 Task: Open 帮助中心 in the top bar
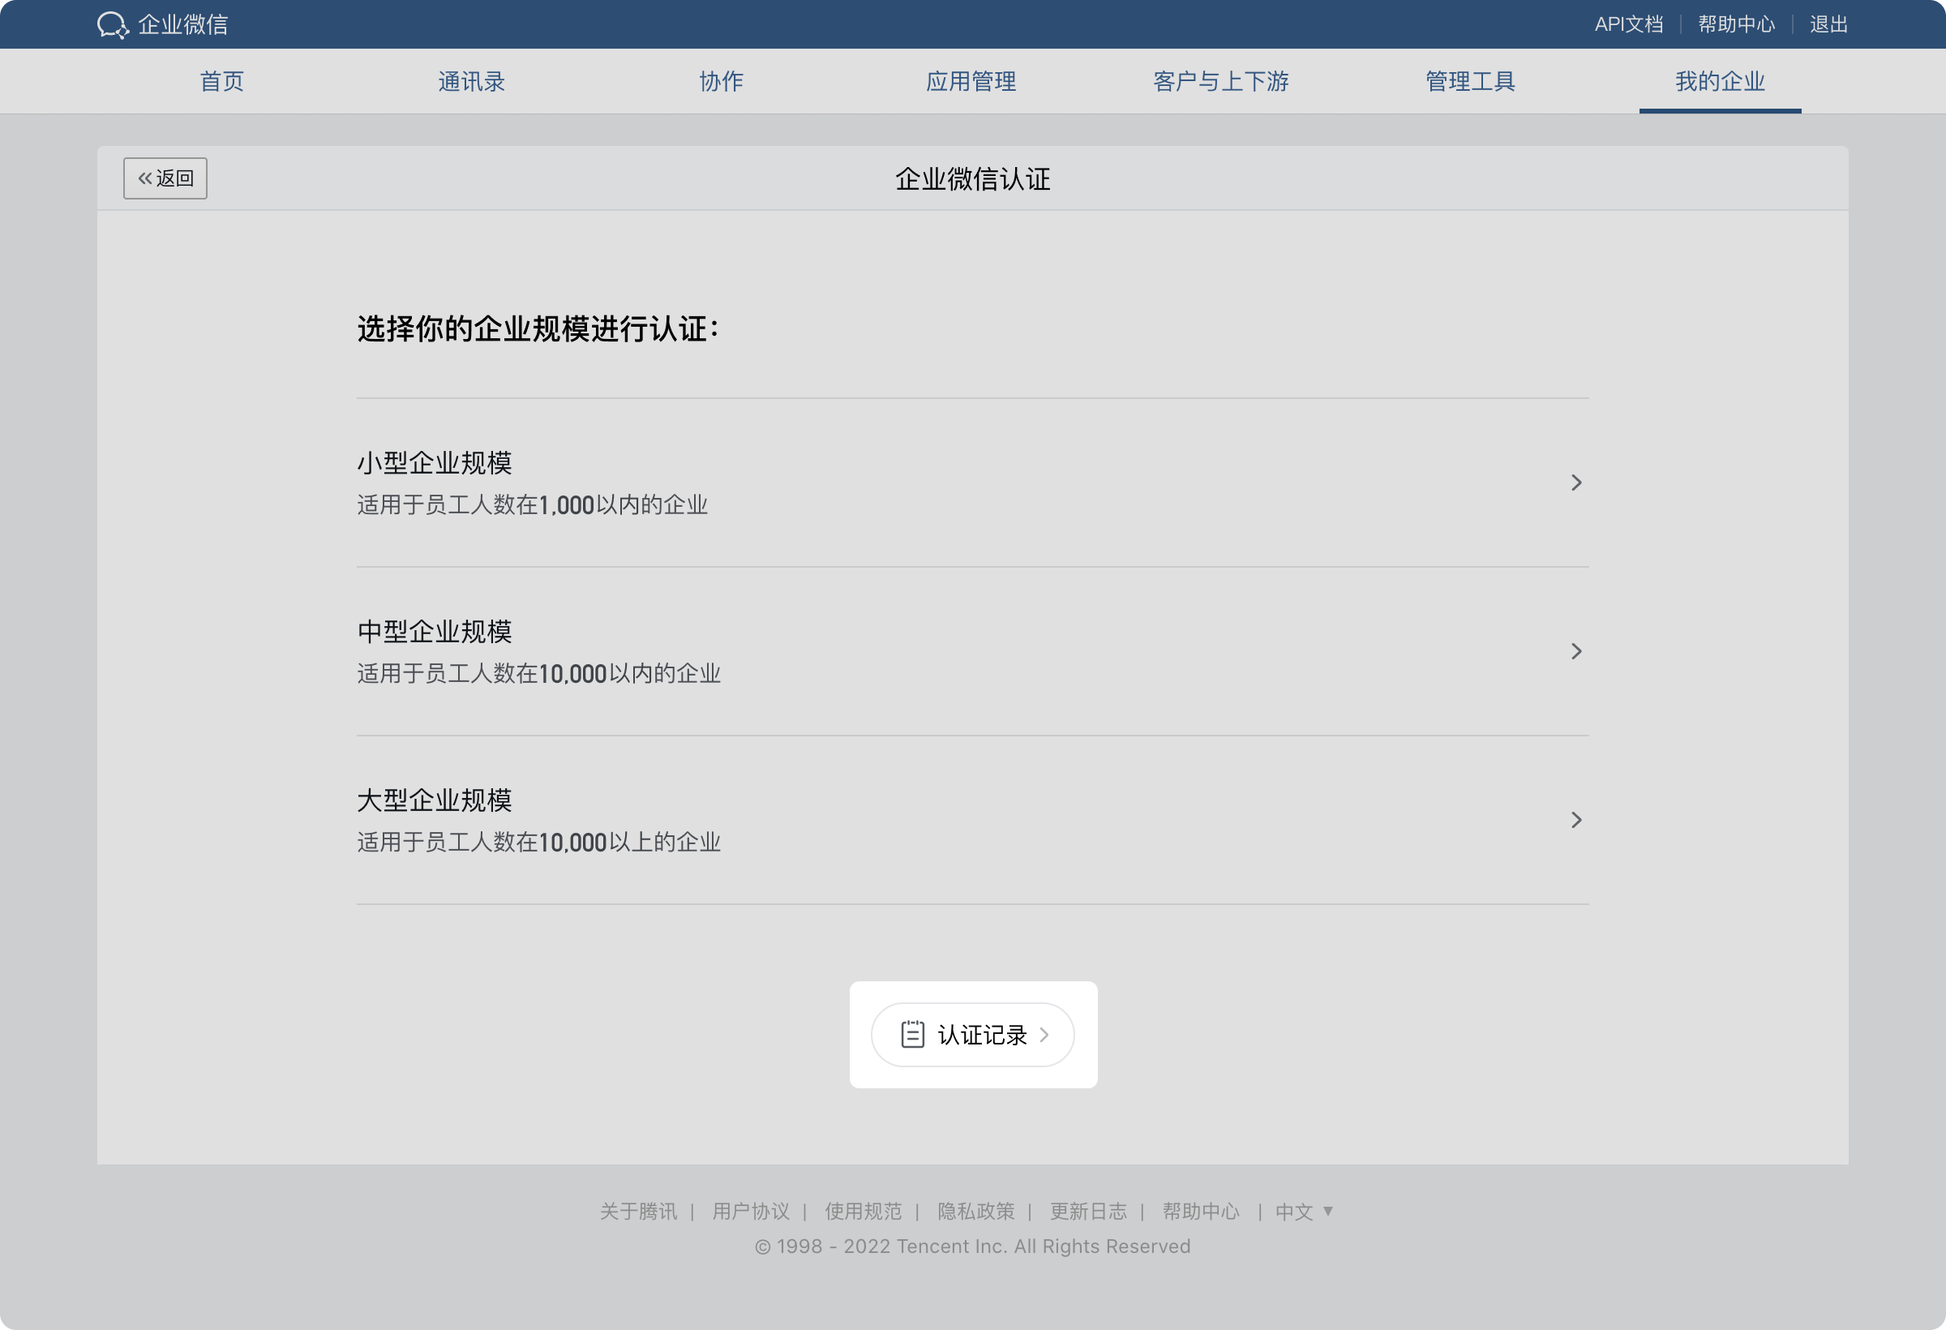point(1737,24)
